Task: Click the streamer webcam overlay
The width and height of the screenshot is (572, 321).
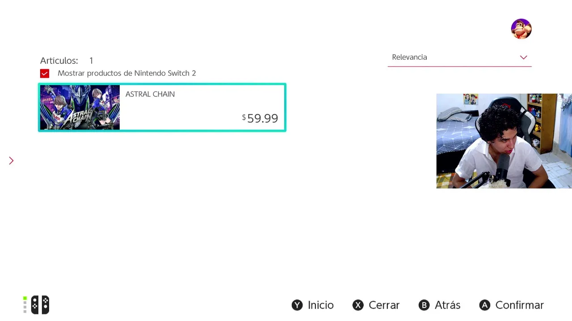Action: click(504, 141)
